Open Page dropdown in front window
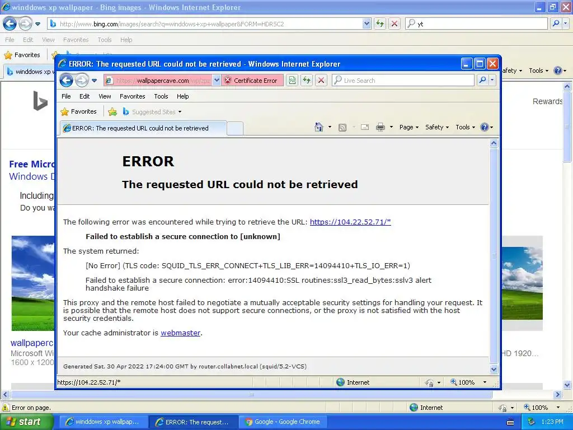 pyautogui.click(x=409, y=127)
